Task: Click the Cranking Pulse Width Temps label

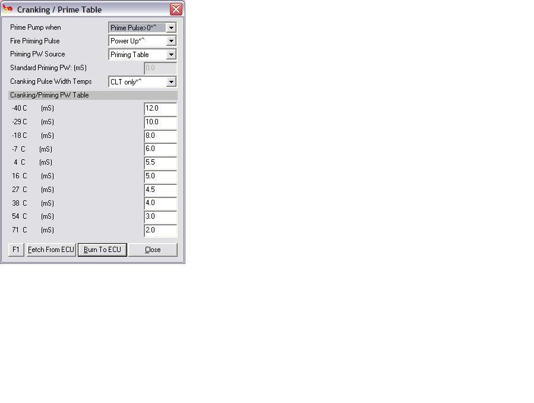Action: click(x=51, y=81)
